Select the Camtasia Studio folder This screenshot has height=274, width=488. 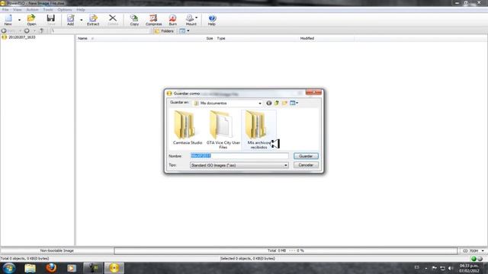point(188,128)
